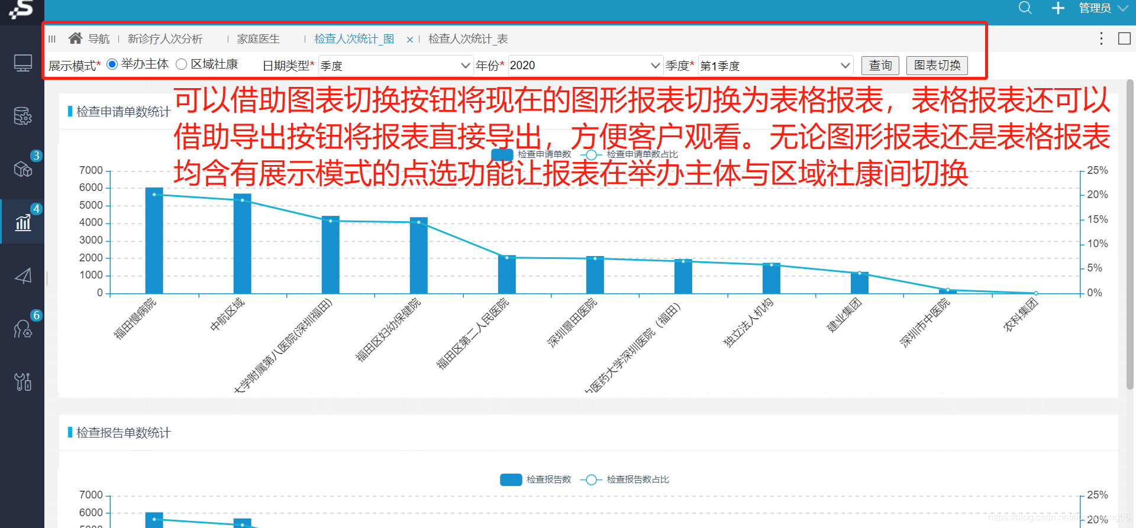Click the 图表切换 button

[x=937, y=66]
